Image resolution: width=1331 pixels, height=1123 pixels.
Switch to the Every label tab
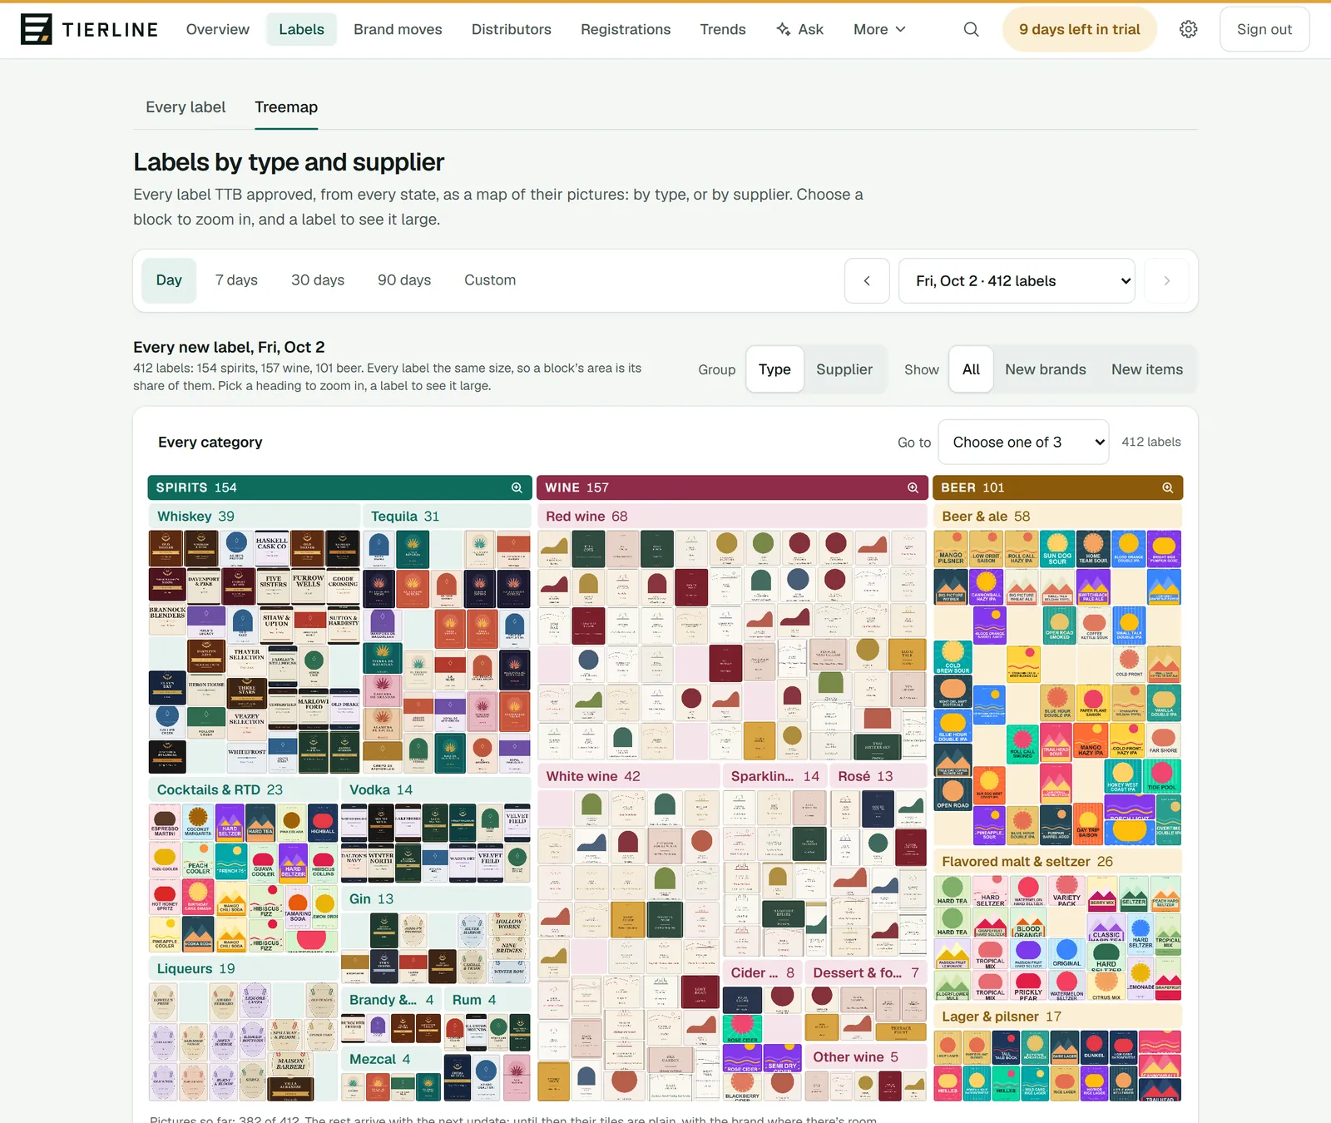(x=186, y=107)
